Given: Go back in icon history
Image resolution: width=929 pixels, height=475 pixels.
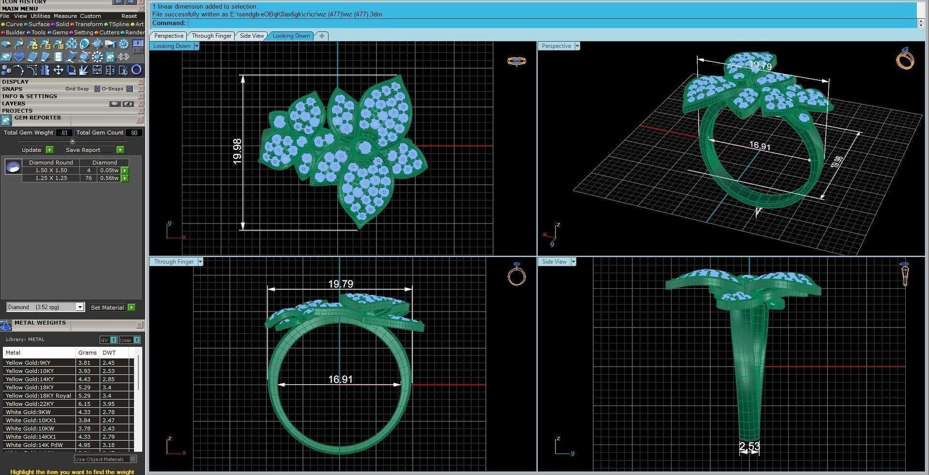Looking at the screenshot, I should click(x=118, y=2).
